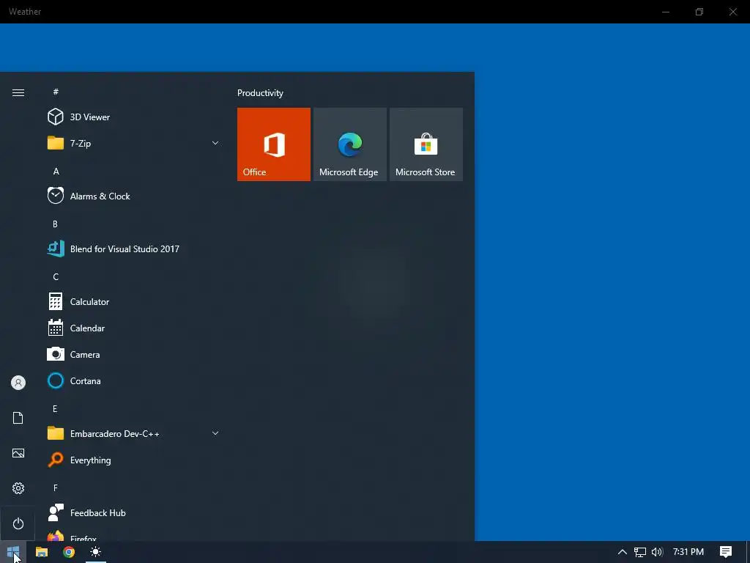
Task: Launch Alarms & Clock app
Action: coord(133,196)
